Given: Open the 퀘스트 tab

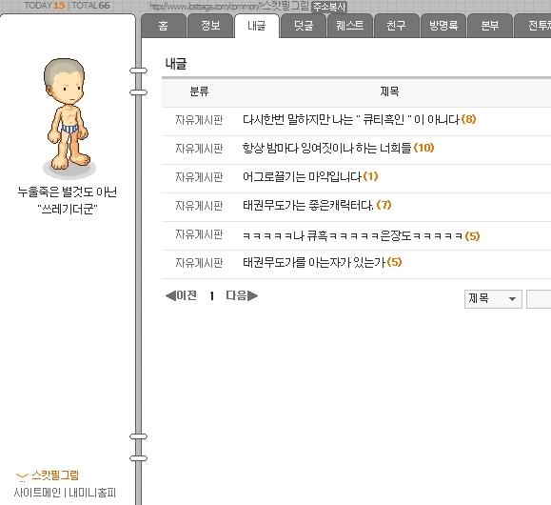Looking at the screenshot, I should pyautogui.click(x=349, y=26).
